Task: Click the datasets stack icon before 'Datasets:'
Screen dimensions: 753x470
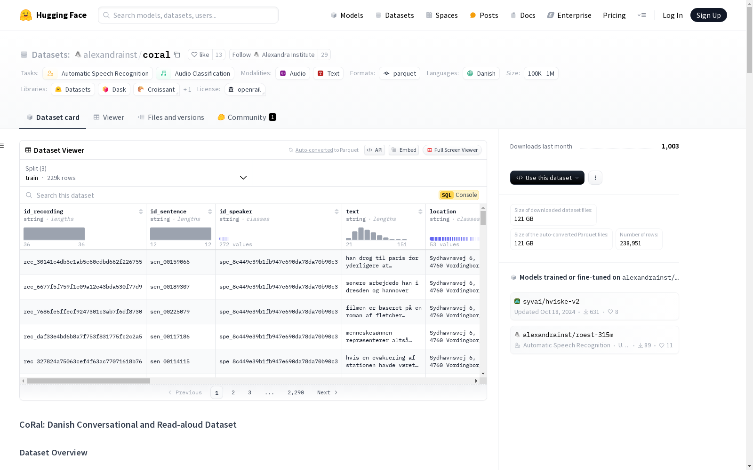Action: pos(24,55)
